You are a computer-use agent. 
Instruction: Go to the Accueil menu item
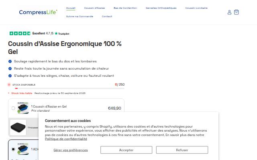tap(71, 8)
